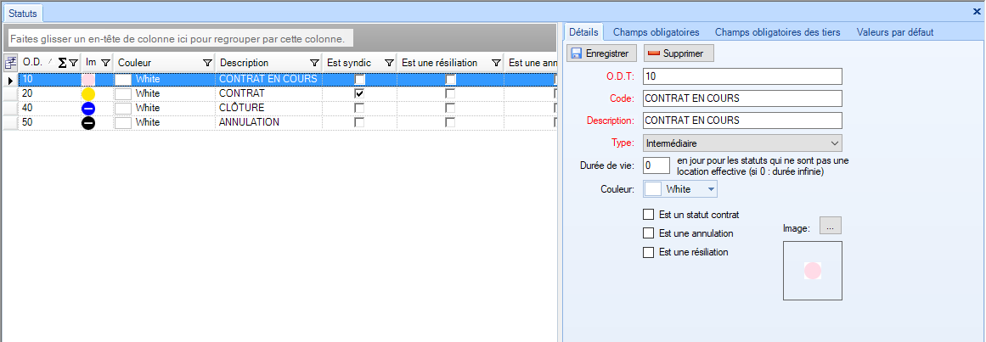The height and width of the screenshot is (342, 986).
Task: Toggle the 'Est une résiliation' checkbox in details
Action: click(650, 252)
